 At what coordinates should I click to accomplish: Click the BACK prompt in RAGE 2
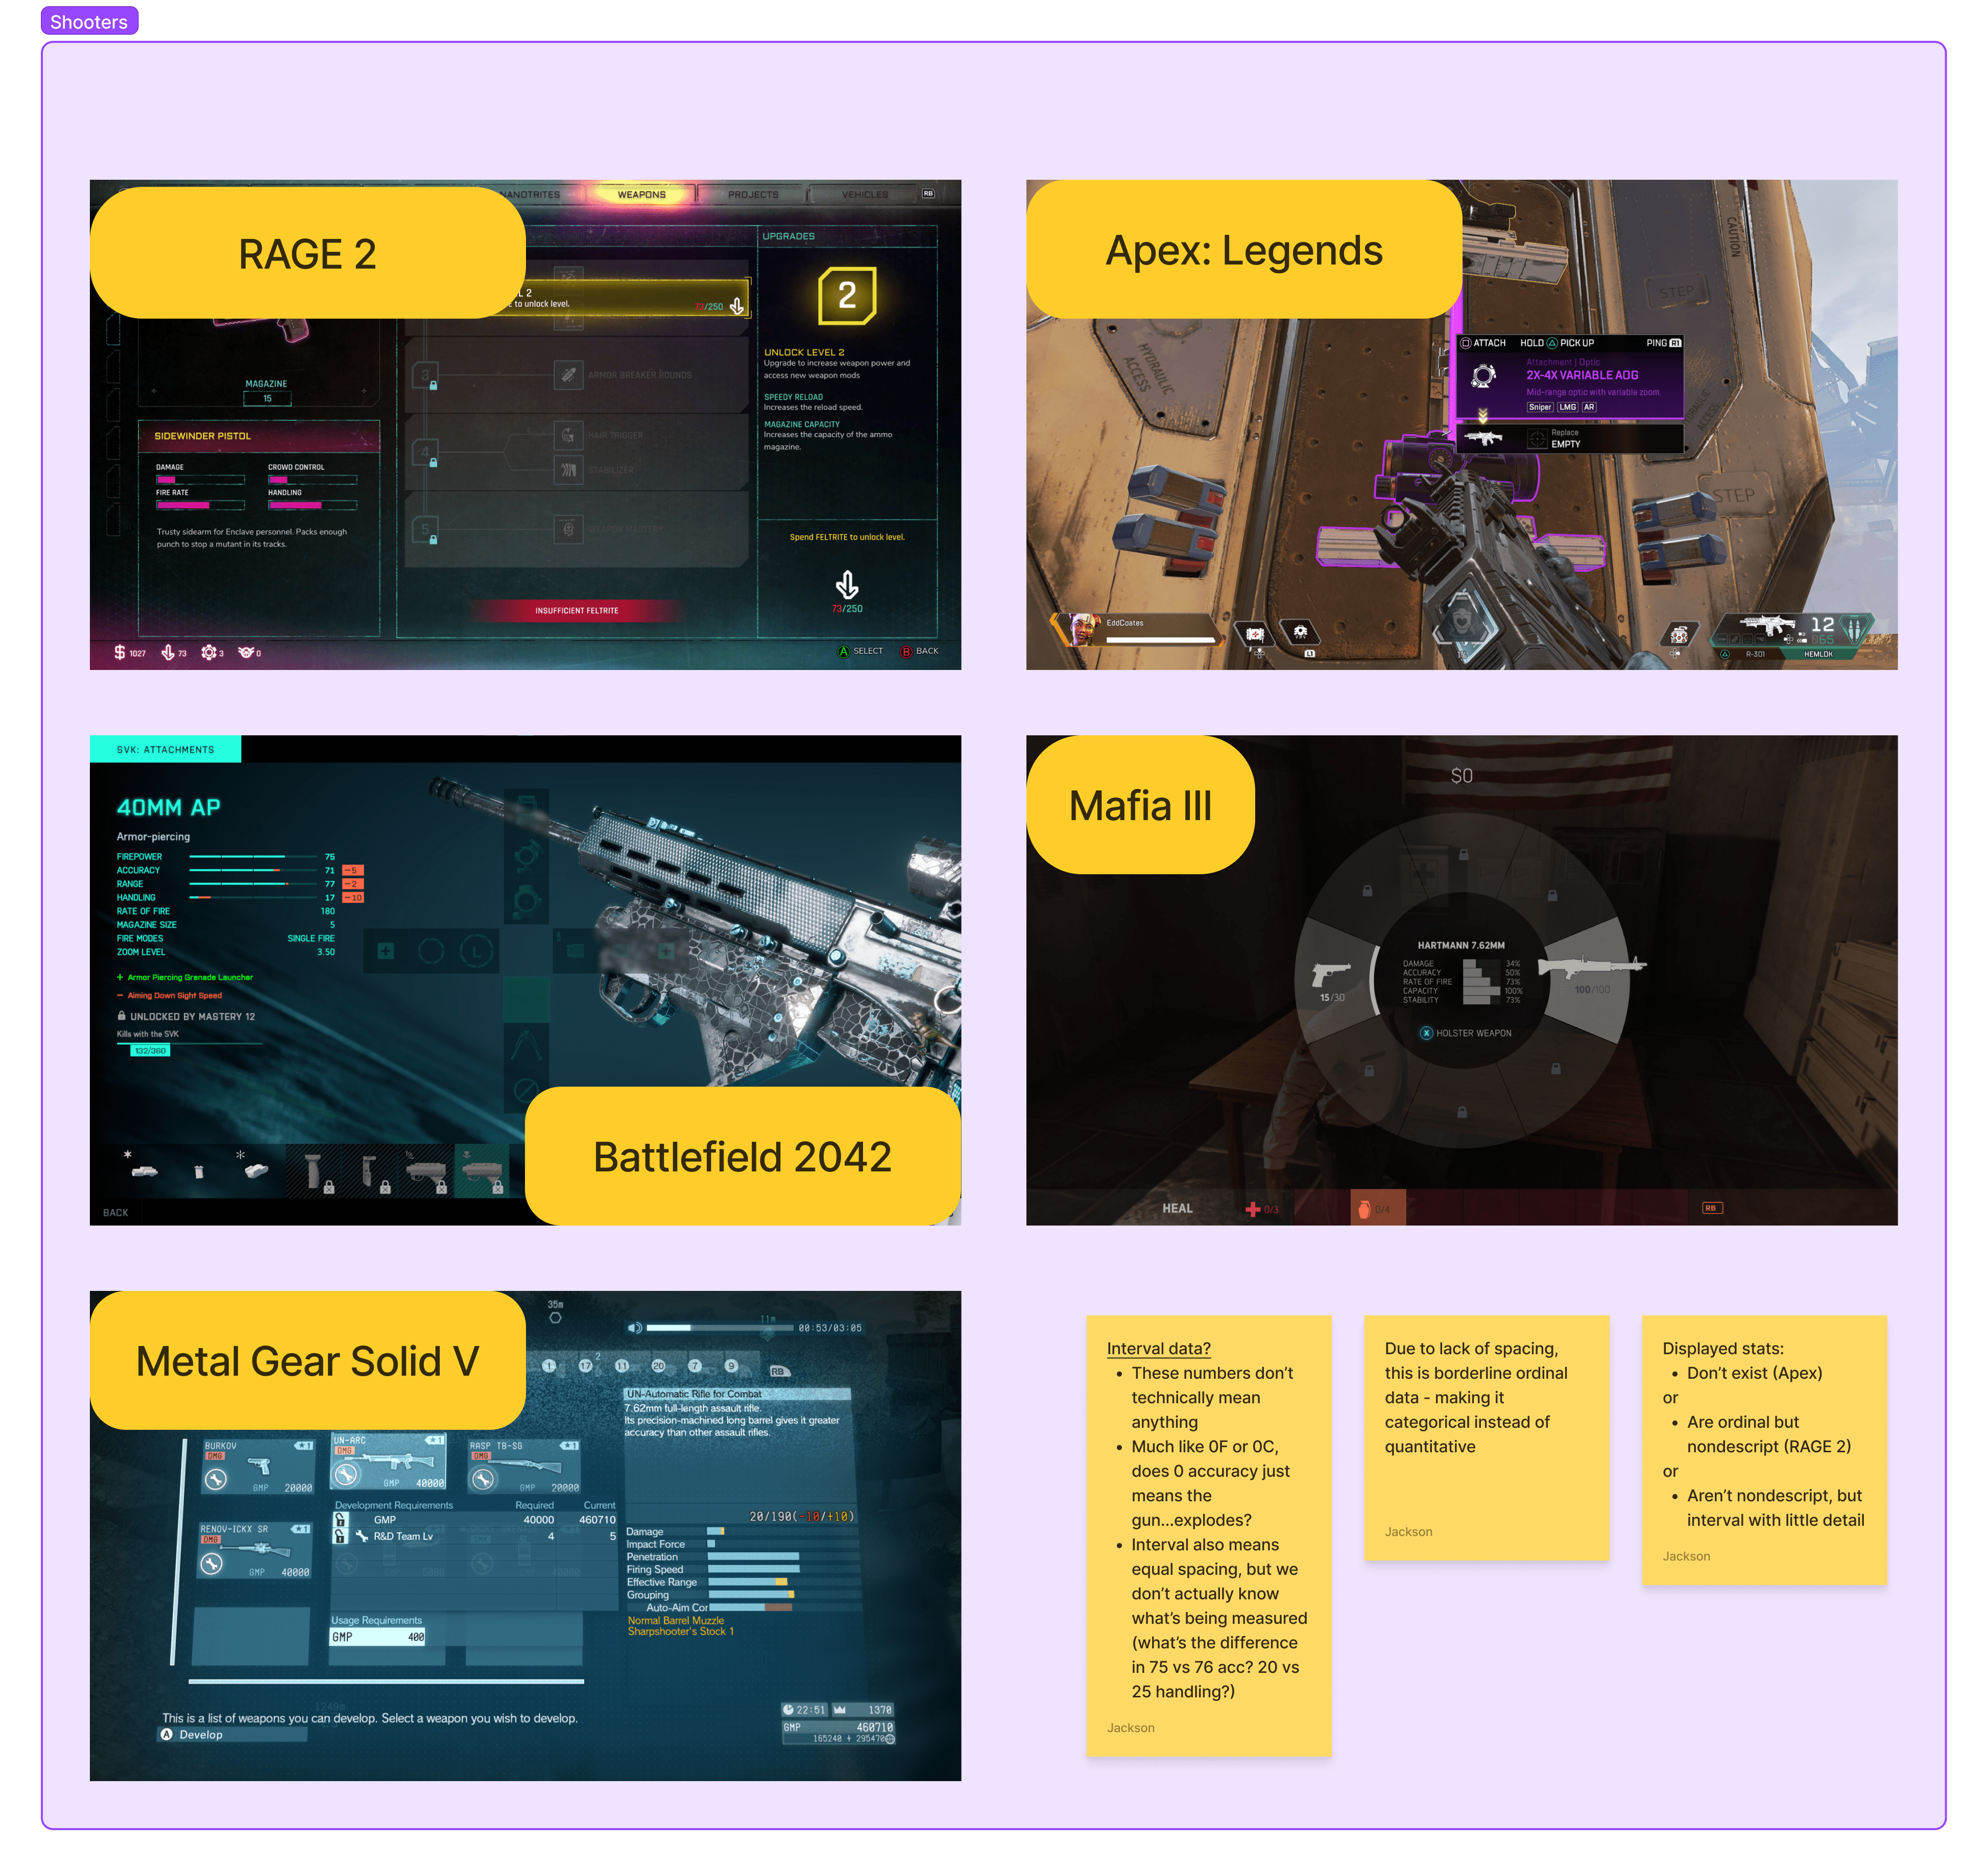[x=919, y=651]
